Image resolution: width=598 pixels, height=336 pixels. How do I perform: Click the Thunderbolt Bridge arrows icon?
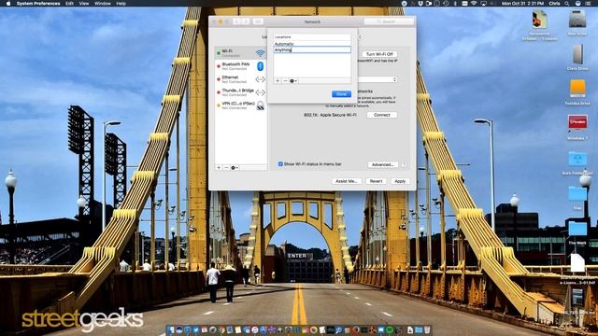pos(260,92)
